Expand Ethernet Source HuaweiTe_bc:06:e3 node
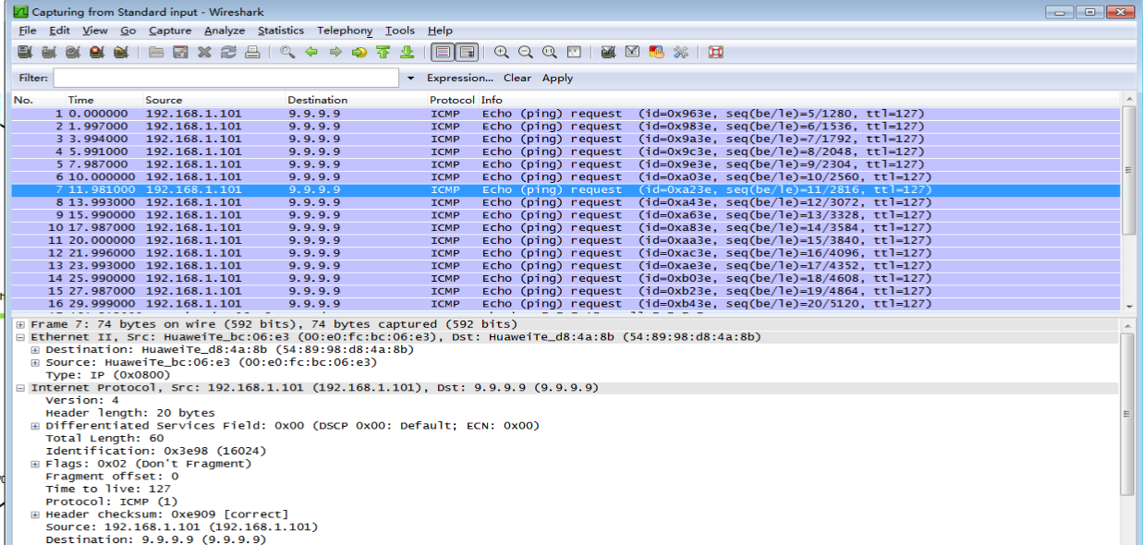This screenshot has height=545, width=1143. tap(35, 363)
